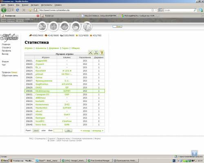The height and width of the screenshot is (163, 204).
Task: Click the crossed swords attackers icon
Action: click(91, 53)
